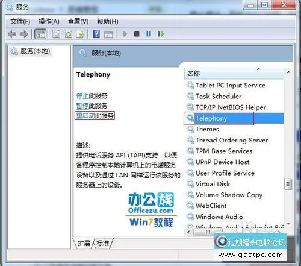301x266 pixels.
Task: Select Tablet PC Input Service row
Action: [234, 85]
